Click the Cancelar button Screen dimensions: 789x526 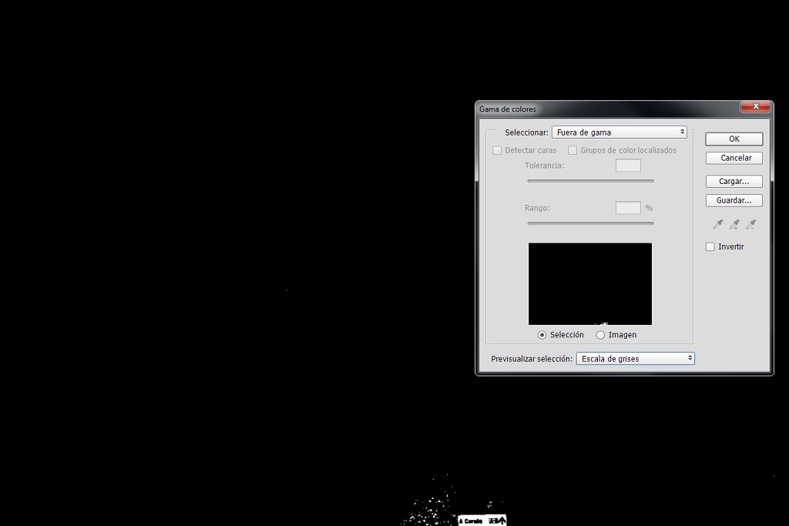coord(734,158)
